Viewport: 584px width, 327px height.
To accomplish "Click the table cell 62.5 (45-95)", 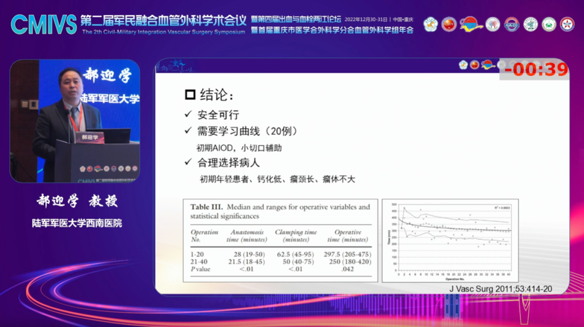I will (295, 255).
